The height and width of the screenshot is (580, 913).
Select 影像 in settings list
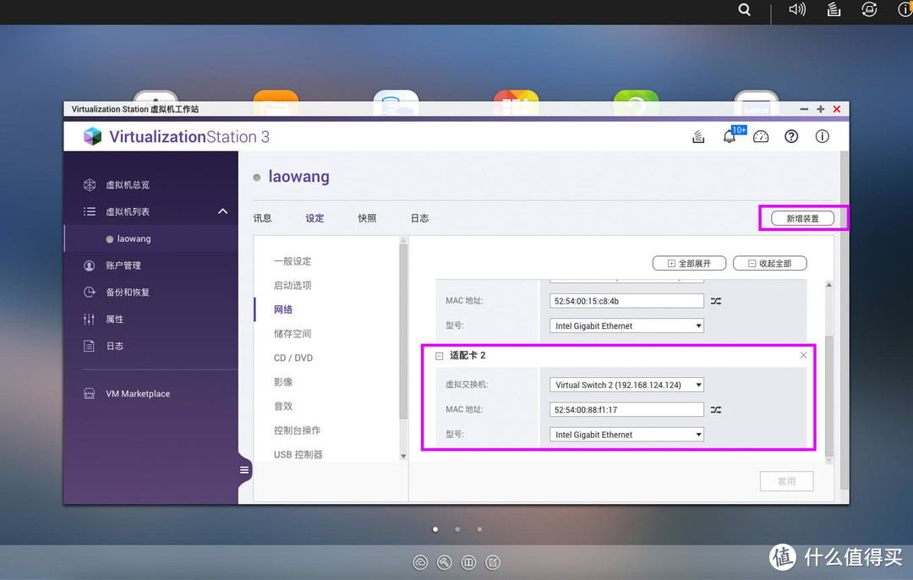pos(283,382)
